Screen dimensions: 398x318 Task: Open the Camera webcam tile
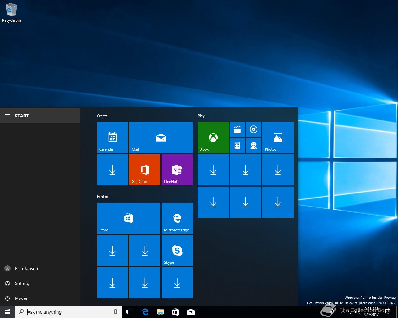(x=254, y=146)
